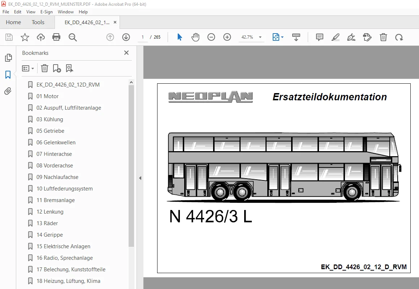Close the Bookmarks panel

click(126, 53)
